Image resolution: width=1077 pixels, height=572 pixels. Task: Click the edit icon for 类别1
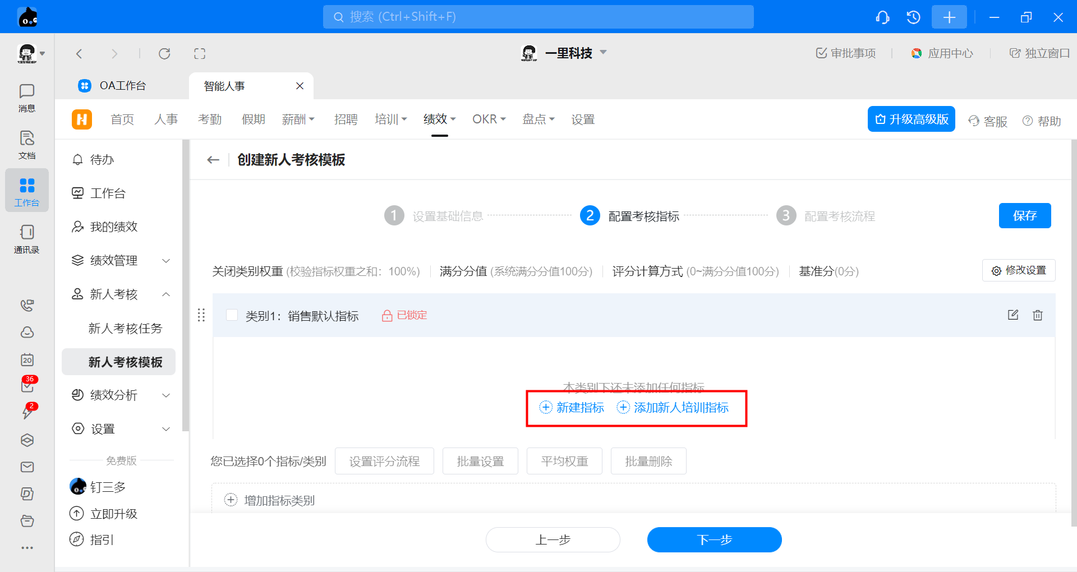(1012, 315)
